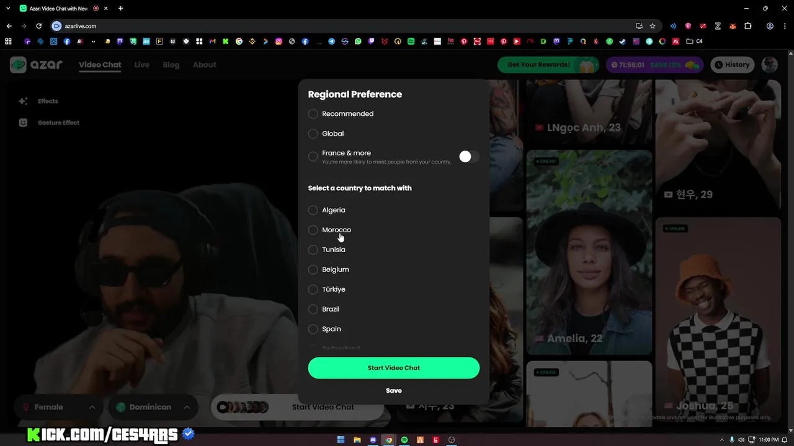Image resolution: width=794 pixels, height=446 pixels.
Task: Open the Save 15% timer offer
Action: tap(655, 64)
